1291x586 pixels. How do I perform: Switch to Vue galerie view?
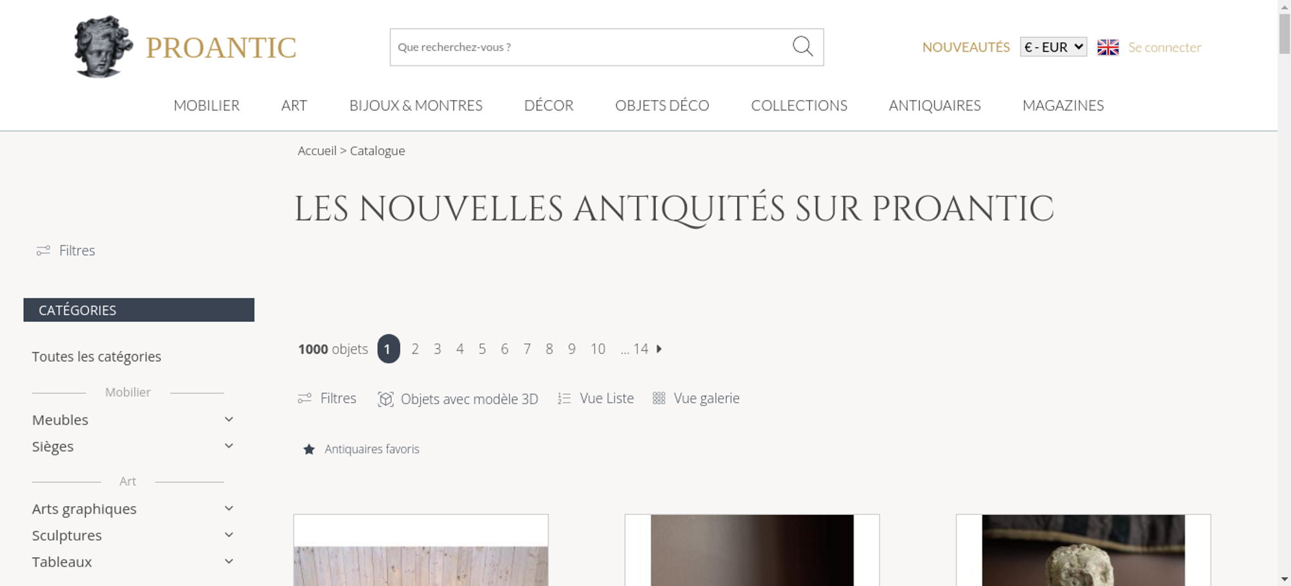click(696, 399)
